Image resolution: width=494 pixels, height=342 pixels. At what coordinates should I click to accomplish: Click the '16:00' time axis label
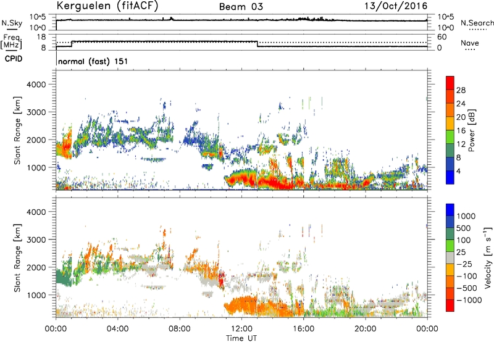(303, 329)
